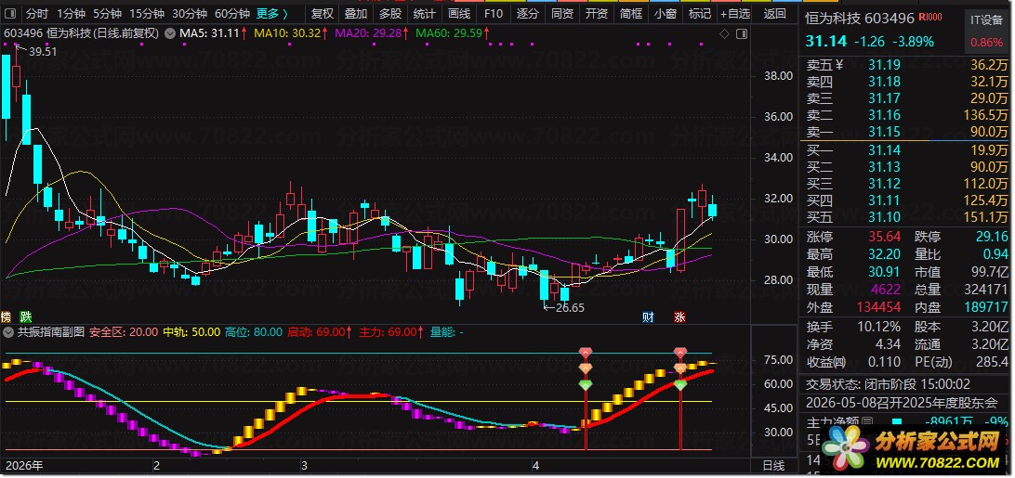1015x478 pixels.
Task: Toggle the 复权 price adjustment option
Action: (322, 14)
